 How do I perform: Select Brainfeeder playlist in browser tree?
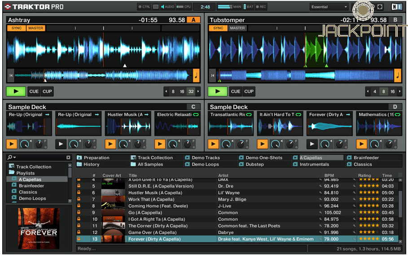point(31,186)
